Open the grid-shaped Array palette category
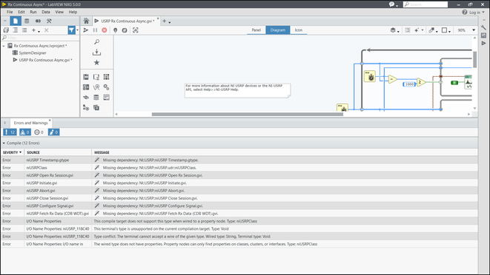The width and height of the screenshot is (490, 275). tap(106, 77)
